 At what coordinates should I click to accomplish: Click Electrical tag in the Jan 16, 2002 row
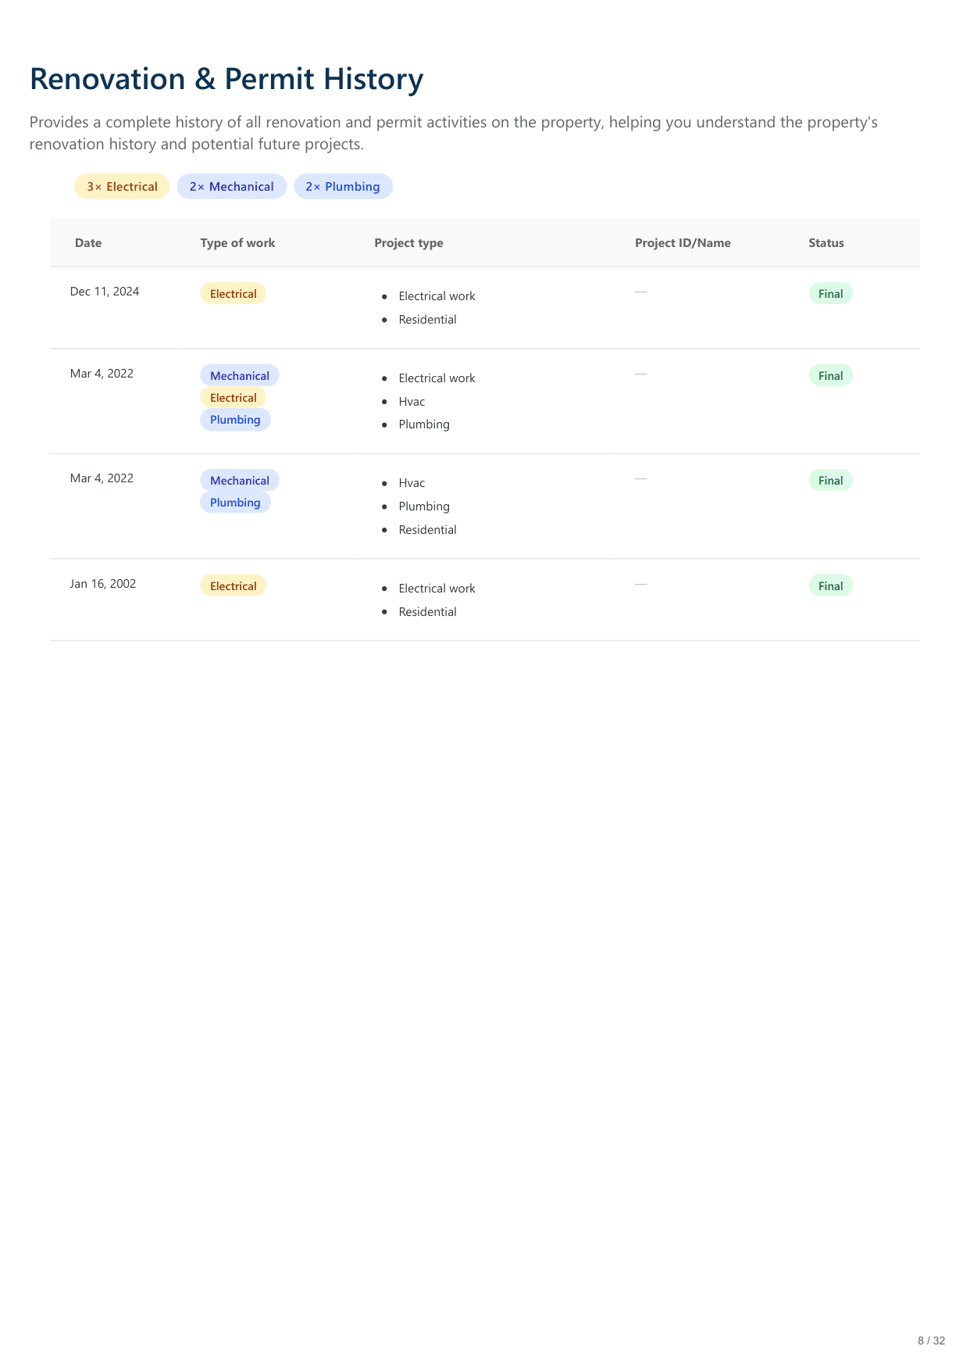click(x=233, y=586)
